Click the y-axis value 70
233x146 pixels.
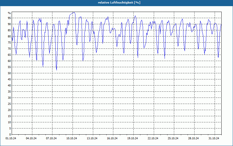coord(9,48)
